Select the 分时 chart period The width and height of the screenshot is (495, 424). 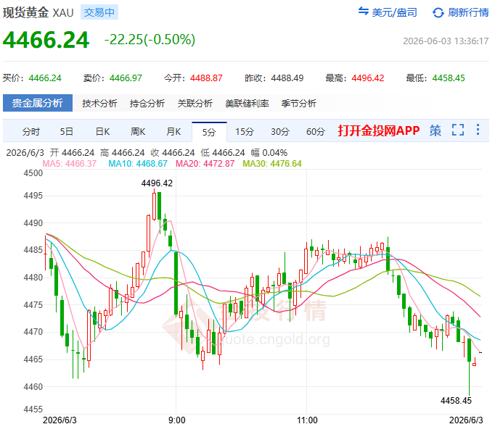pyautogui.click(x=31, y=131)
